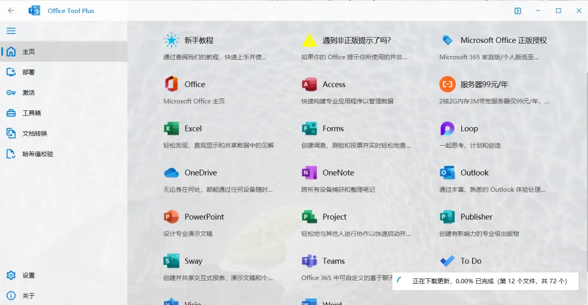The height and width of the screenshot is (305, 588).
Task: Open the OneDrive title link
Action: coord(200,173)
